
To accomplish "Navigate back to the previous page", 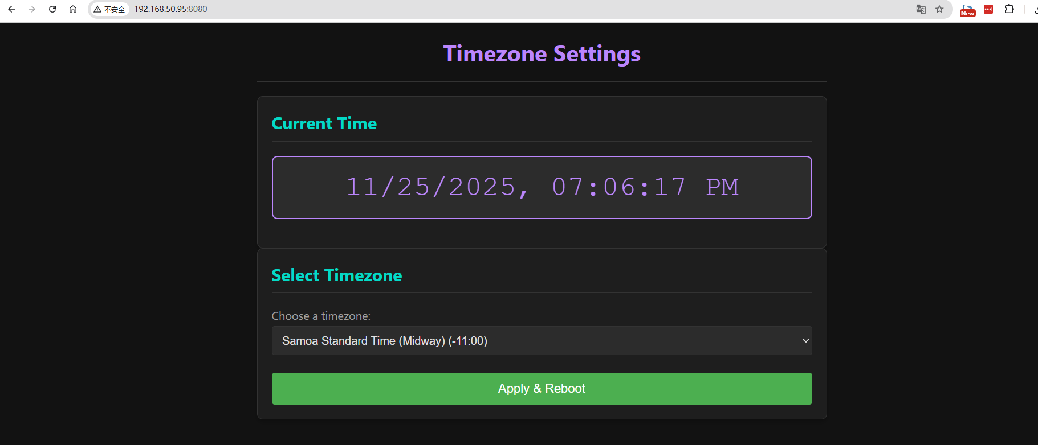I will pos(11,9).
